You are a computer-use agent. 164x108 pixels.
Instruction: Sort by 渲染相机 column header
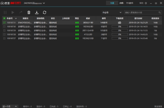click(40, 19)
